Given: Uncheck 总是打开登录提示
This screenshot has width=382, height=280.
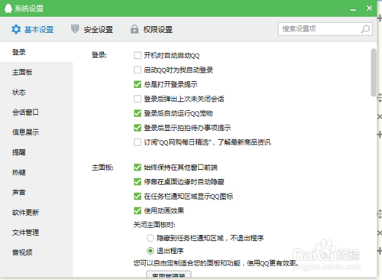Looking at the screenshot, I should pyautogui.click(x=138, y=84).
